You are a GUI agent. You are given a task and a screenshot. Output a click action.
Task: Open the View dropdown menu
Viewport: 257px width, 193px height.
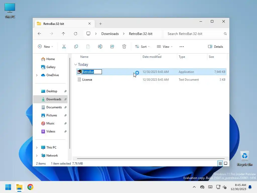pos(165,46)
